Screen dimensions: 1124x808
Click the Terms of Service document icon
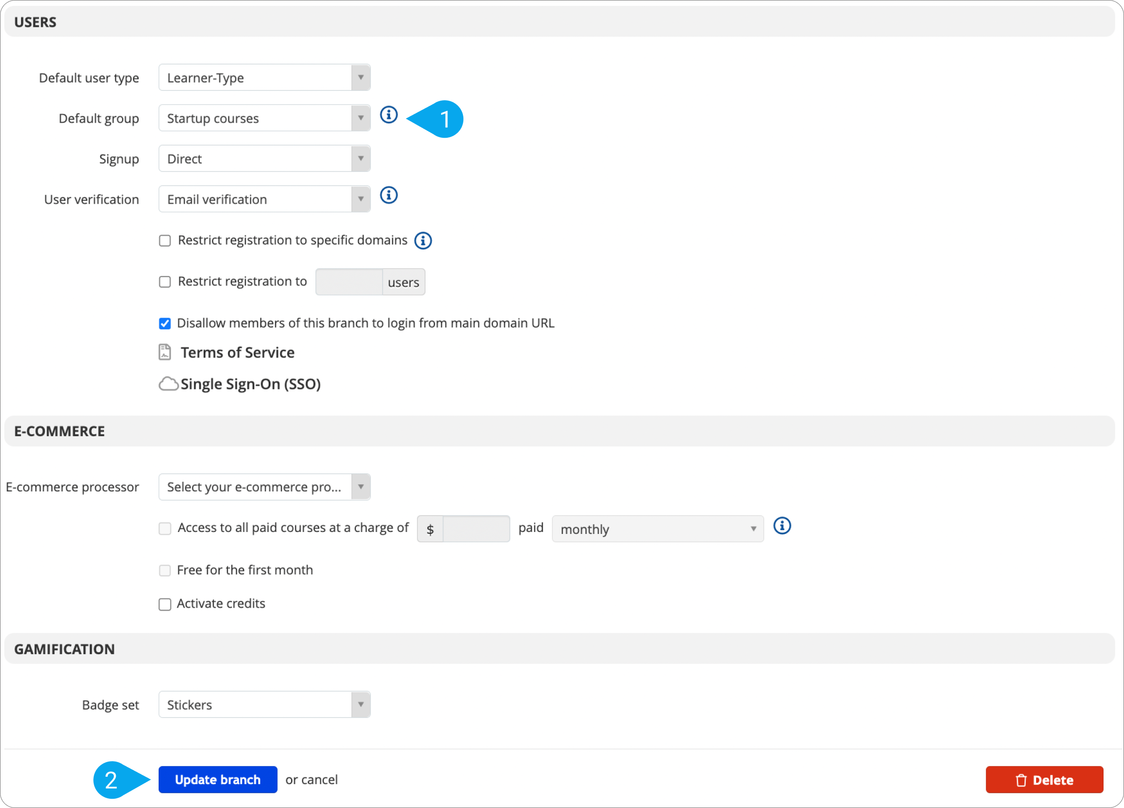(165, 352)
